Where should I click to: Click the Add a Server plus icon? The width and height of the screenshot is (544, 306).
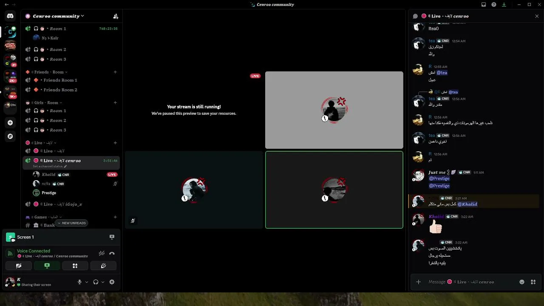tap(10, 123)
